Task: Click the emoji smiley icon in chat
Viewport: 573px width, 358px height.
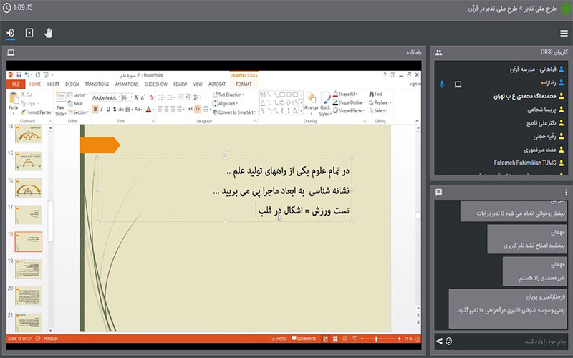Action: pyautogui.click(x=449, y=341)
